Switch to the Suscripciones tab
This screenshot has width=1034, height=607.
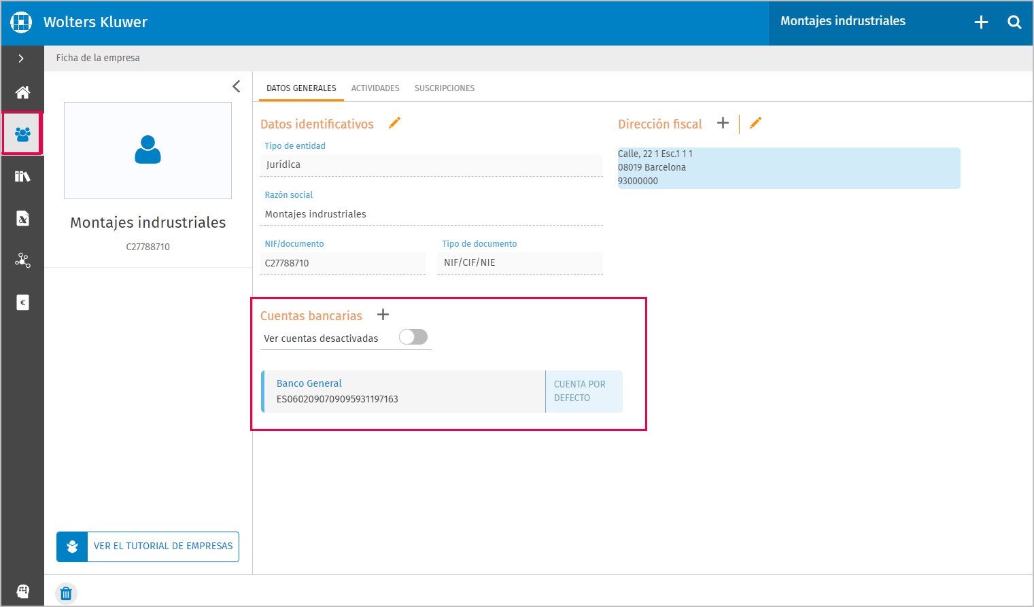(x=445, y=88)
